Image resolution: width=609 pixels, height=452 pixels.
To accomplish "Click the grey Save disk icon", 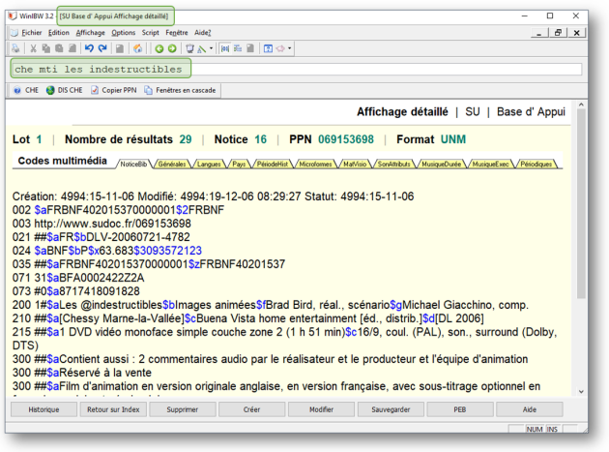I will click(120, 48).
